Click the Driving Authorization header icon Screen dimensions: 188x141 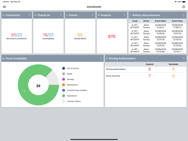click(x=107, y=58)
